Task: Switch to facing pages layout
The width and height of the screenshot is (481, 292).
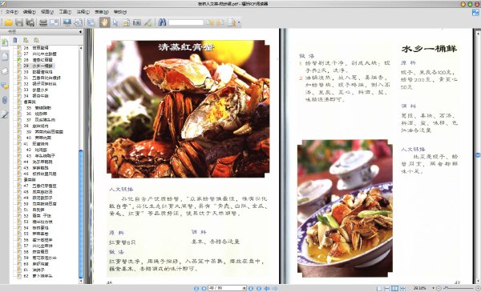Action: 394,288
